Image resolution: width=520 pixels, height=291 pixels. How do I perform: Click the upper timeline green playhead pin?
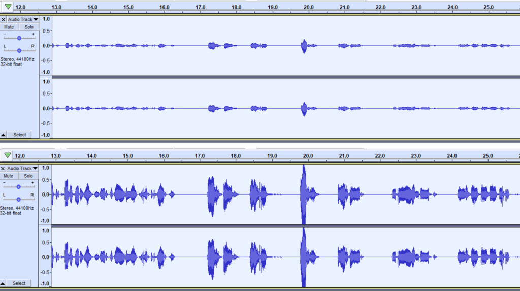click(x=8, y=7)
